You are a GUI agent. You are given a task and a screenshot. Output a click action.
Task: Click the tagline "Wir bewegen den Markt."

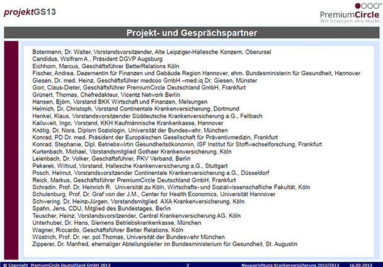[350, 21]
